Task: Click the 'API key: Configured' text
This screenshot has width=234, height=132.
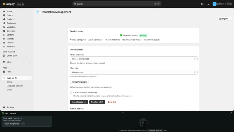Action: point(78,40)
